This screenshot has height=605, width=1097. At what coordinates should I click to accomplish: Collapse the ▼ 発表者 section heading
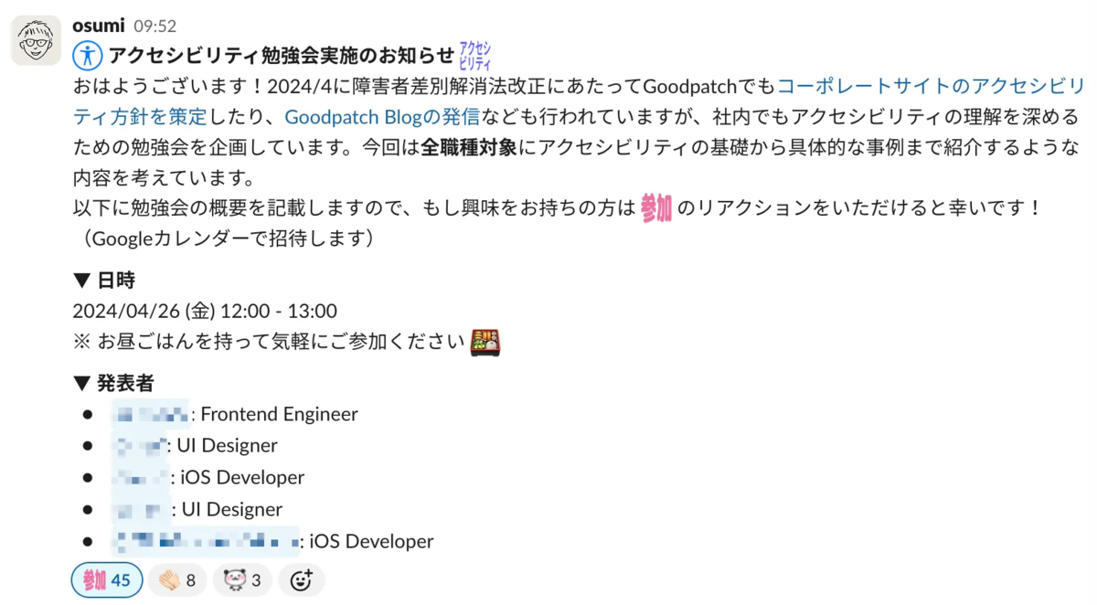click(112, 383)
